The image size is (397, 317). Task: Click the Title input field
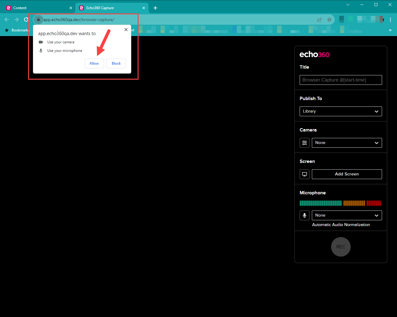341,80
